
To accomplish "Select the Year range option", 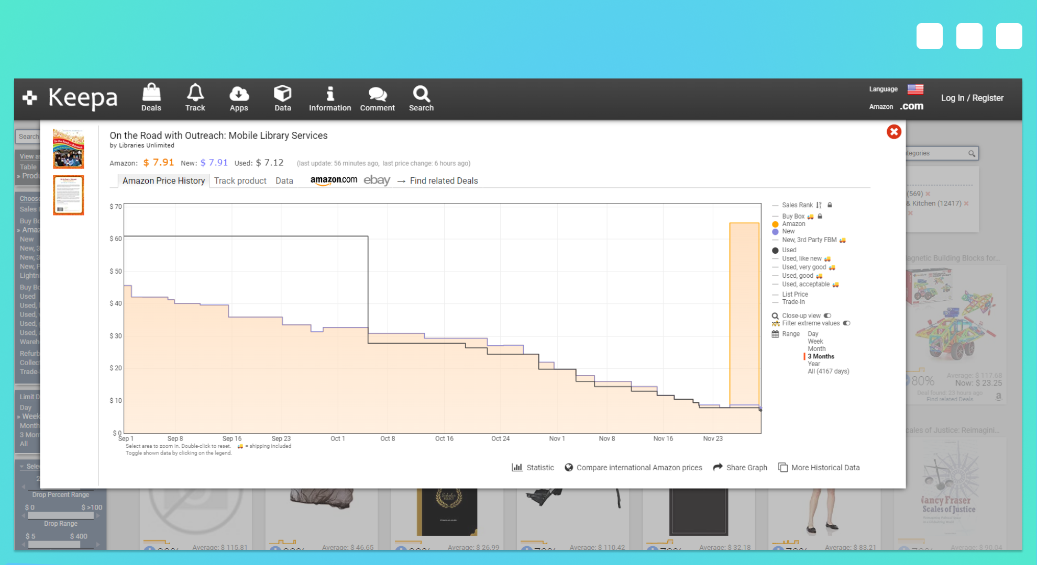I will tap(814, 364).
